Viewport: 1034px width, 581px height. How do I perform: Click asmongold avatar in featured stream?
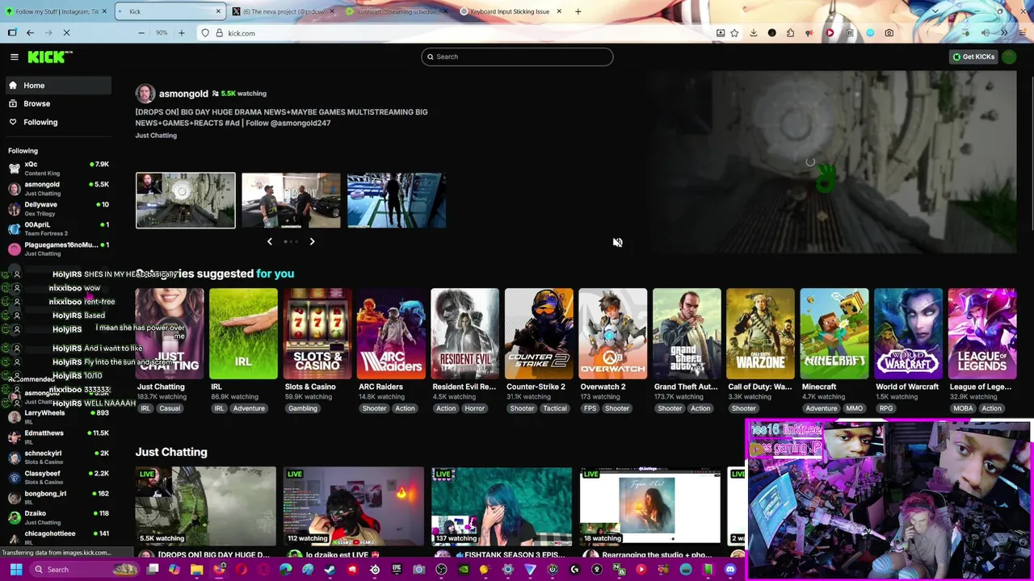click(x=145, y=94)
